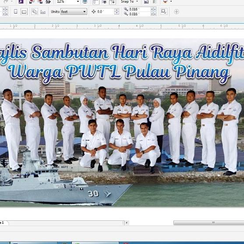Click the nudge distance field showing 0.0
The image size is (244, 244).
pyautogui.click(x=105, y=12)
